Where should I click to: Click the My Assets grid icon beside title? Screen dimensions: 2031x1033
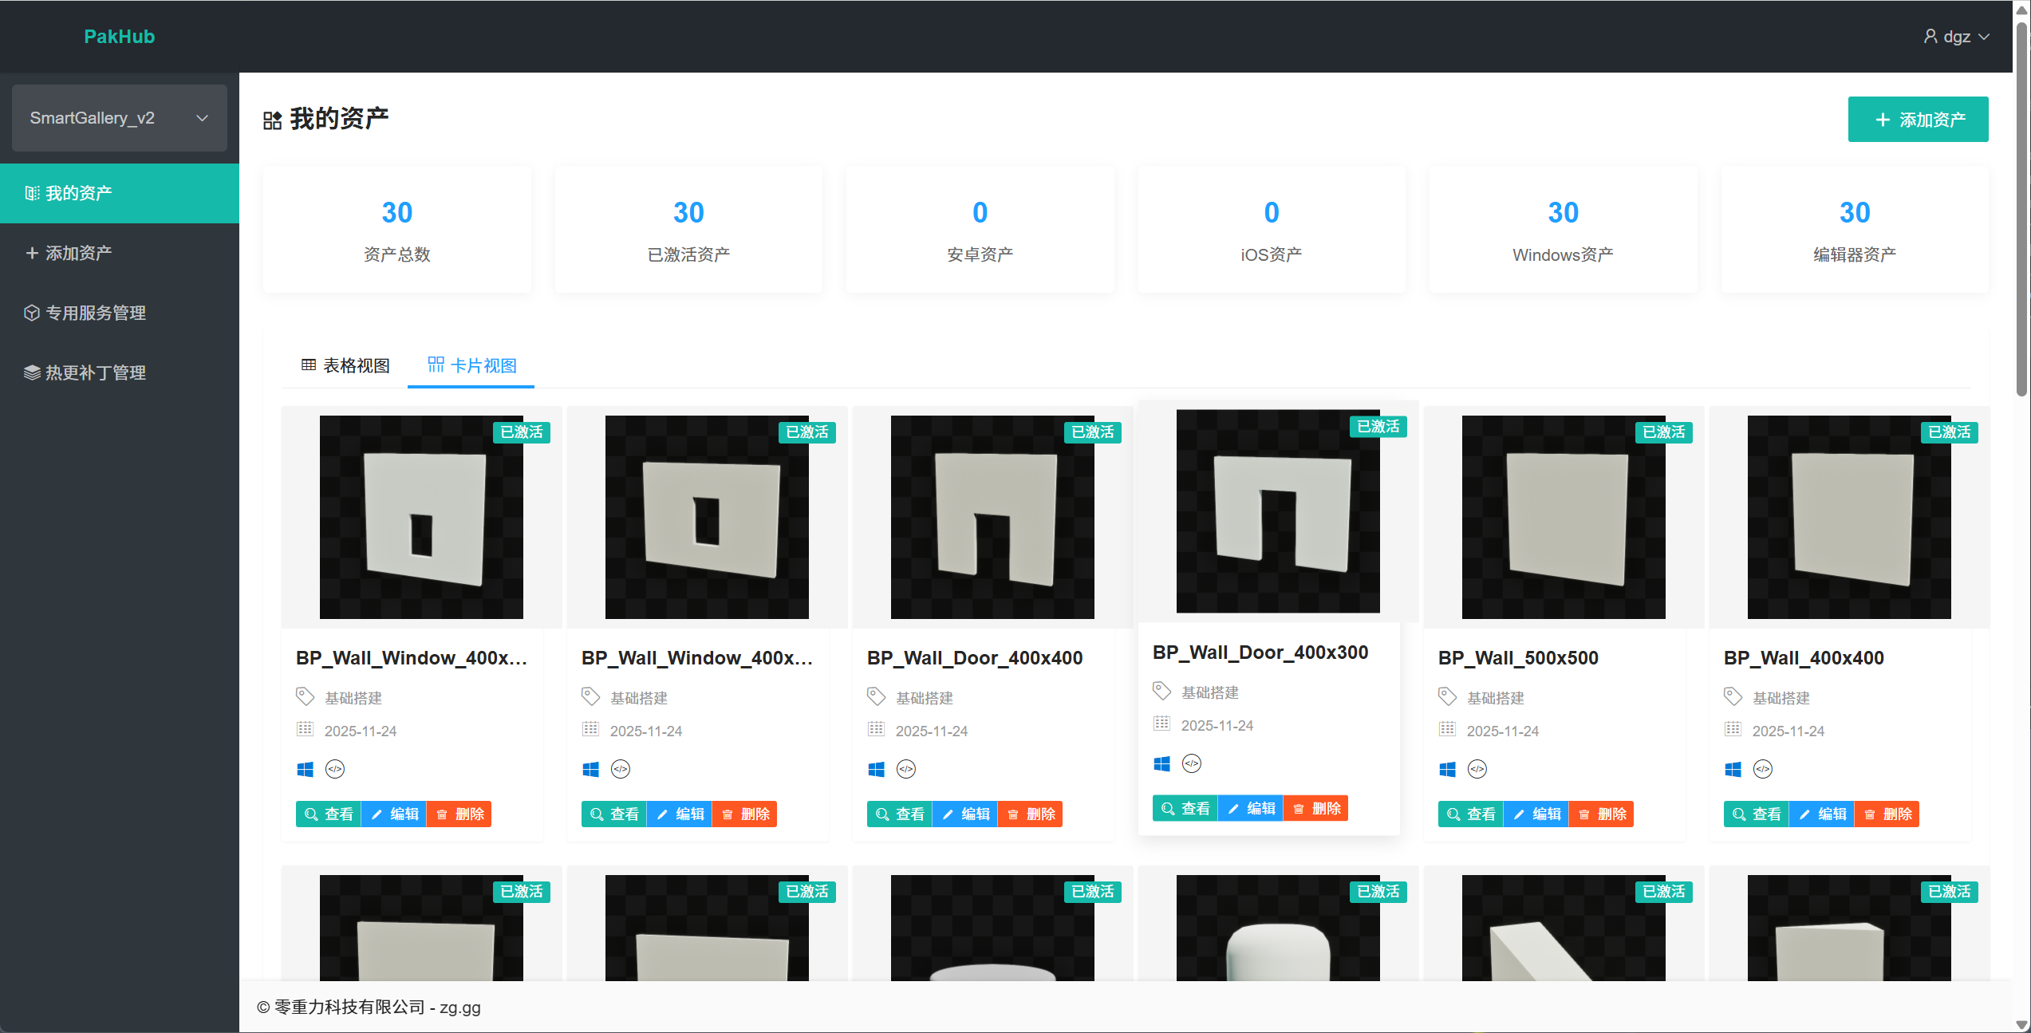(273, 120)
